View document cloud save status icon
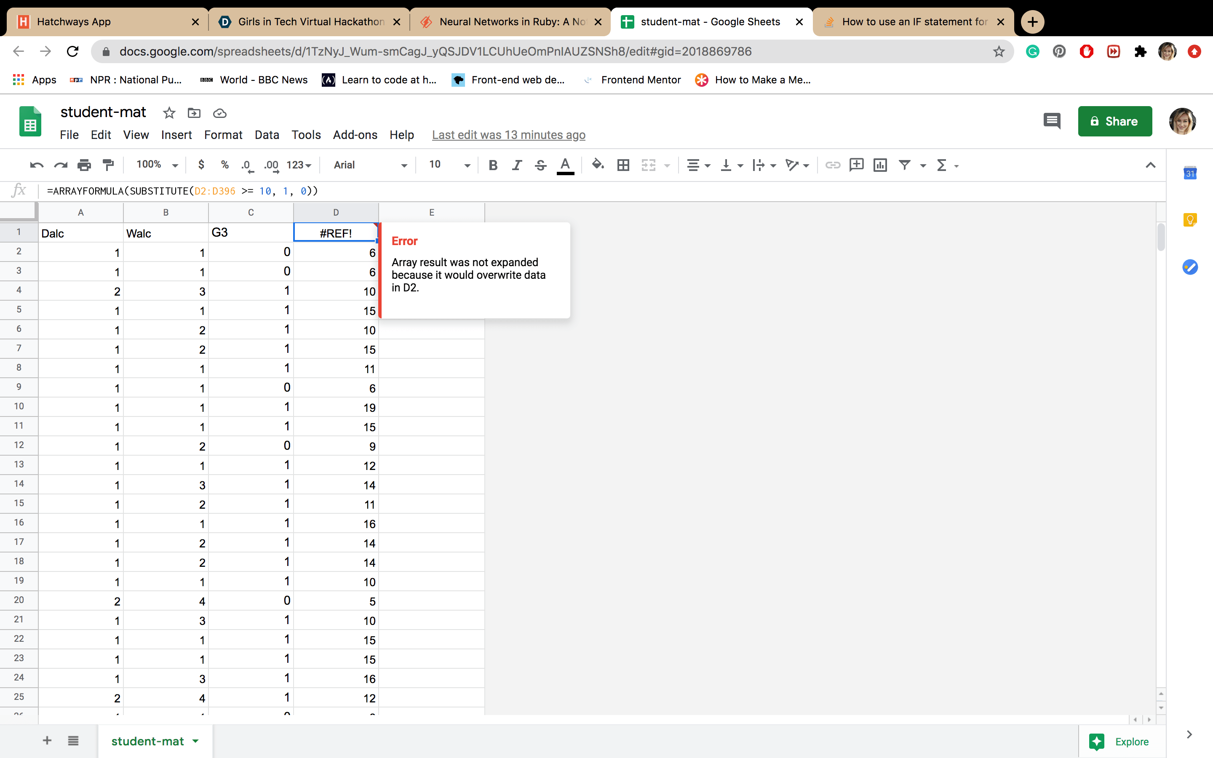1213x758 pixels. pos(219,113)
